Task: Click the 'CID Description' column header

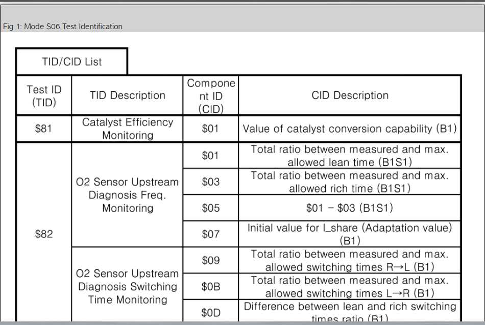Action: pyautogui.click(x=350, y=95)
